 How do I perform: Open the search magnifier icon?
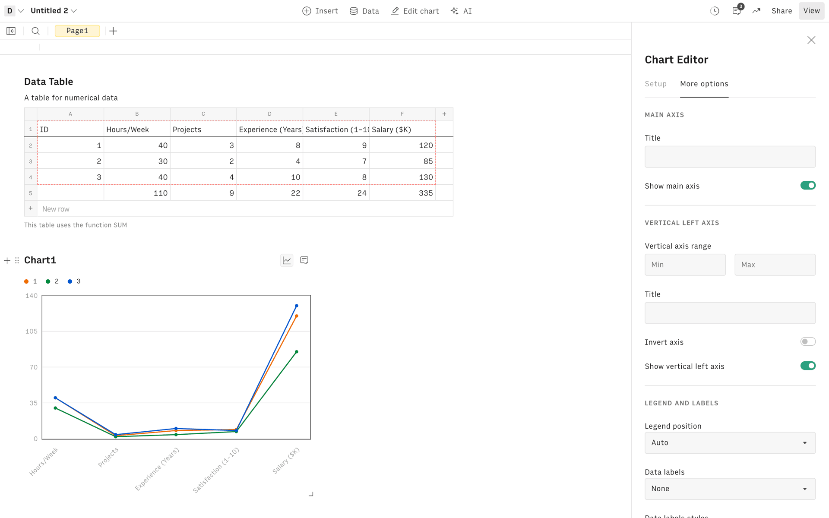click(36, 31)
